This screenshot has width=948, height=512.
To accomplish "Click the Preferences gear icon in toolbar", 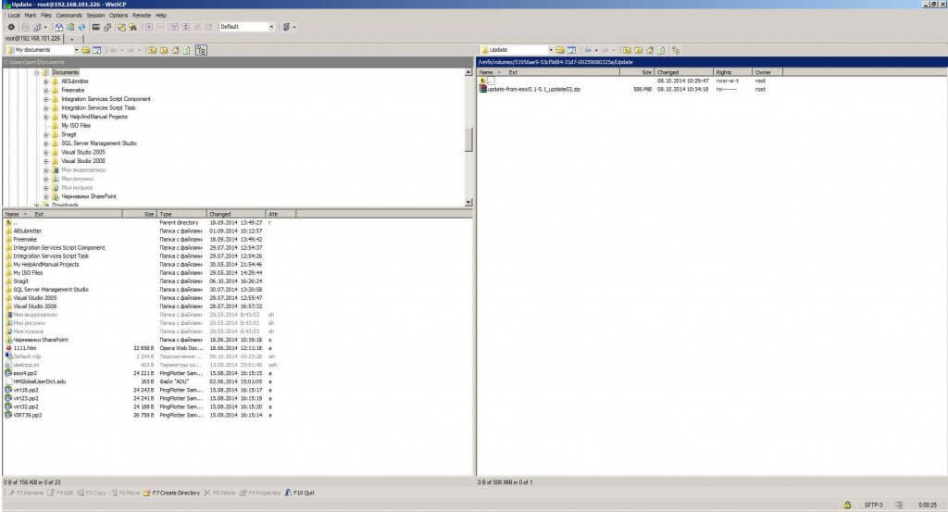I will (11, 27).
